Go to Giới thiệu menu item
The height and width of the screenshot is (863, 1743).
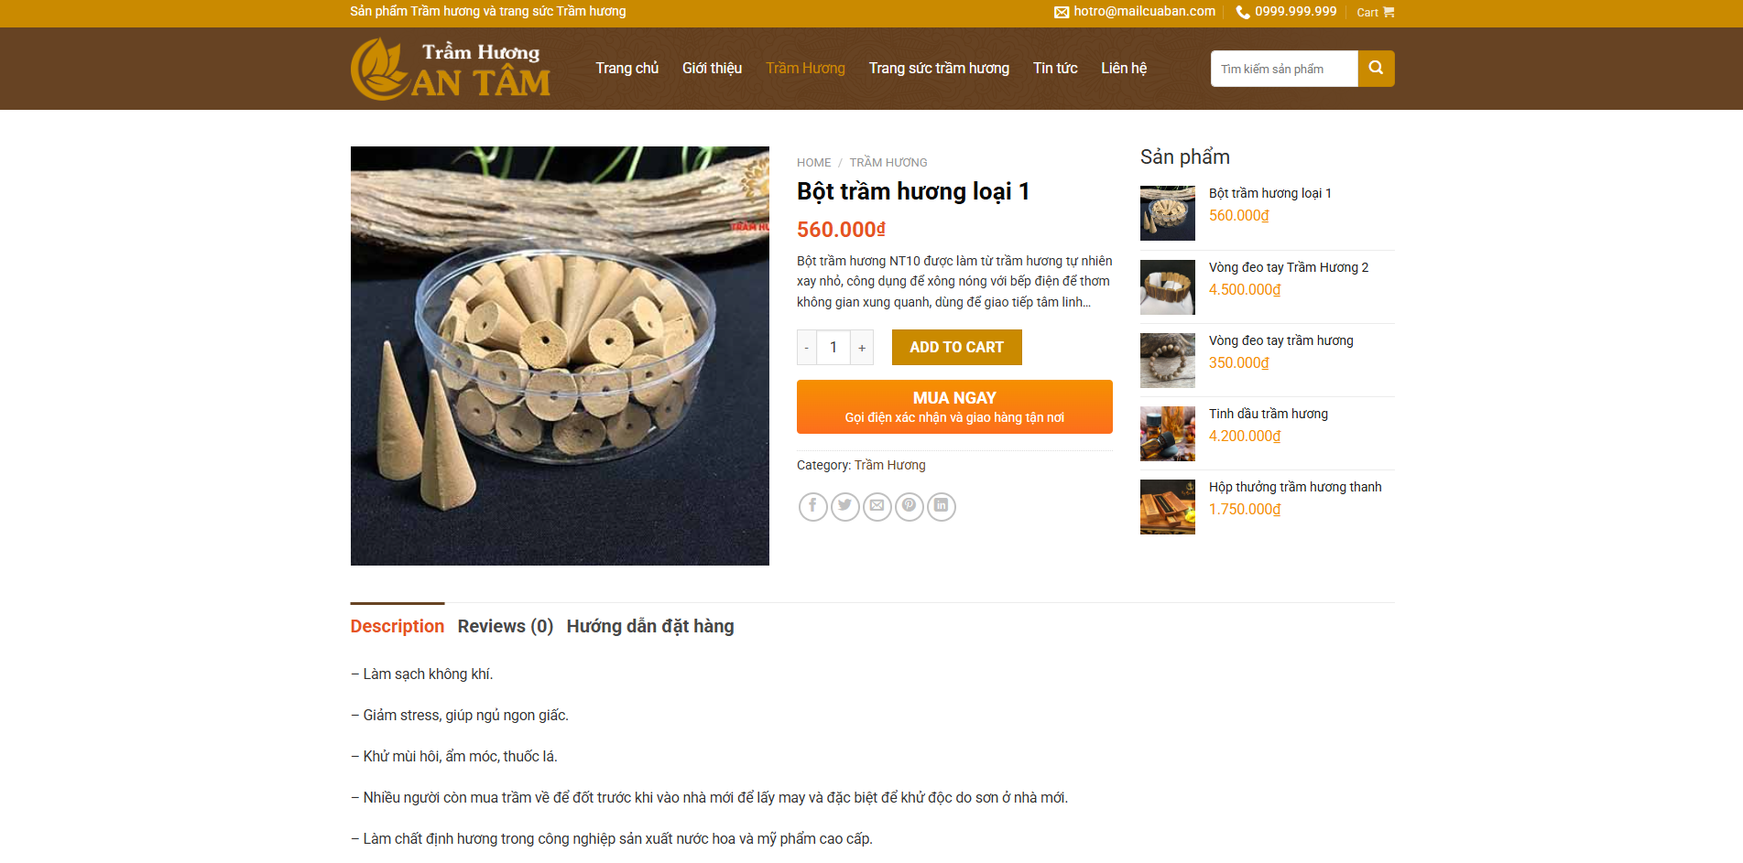click(x=712, y=69)
